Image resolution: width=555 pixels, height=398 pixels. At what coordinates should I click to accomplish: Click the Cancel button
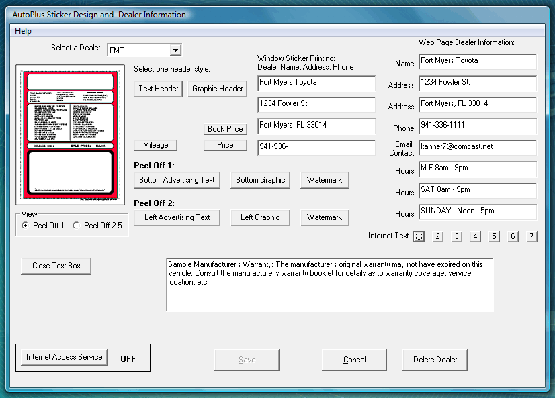point(354,360)
